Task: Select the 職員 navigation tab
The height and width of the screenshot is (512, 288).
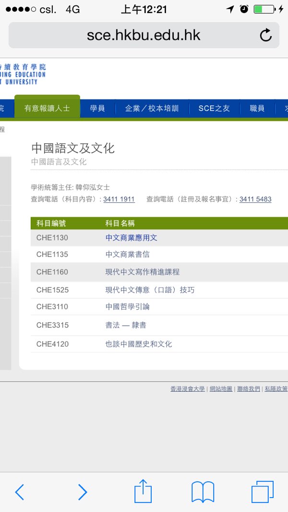Action: coord(257,108)
